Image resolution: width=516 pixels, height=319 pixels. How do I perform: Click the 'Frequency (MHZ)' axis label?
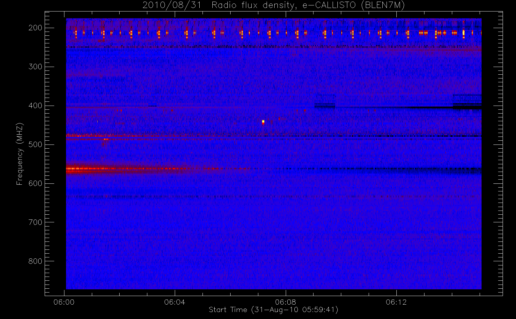(x=20, y=154)
